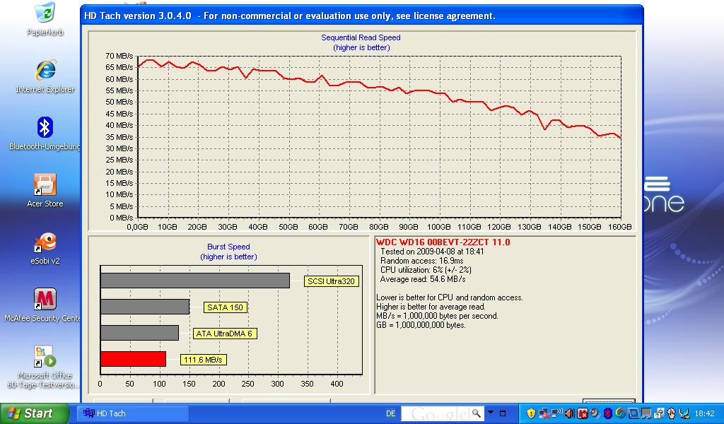Screen dimensions: 724x424
Task: Click the 70 MB/s axis label
Action: tap(119, 56)
